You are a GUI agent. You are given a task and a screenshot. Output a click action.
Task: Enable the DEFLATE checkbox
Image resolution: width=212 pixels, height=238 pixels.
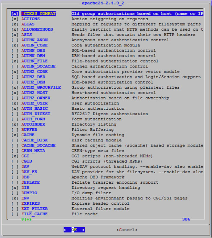point(15,182)
